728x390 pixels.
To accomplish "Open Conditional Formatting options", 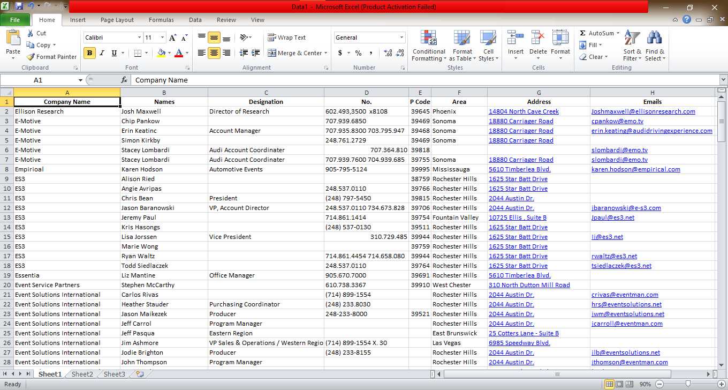I will [429, 46].
